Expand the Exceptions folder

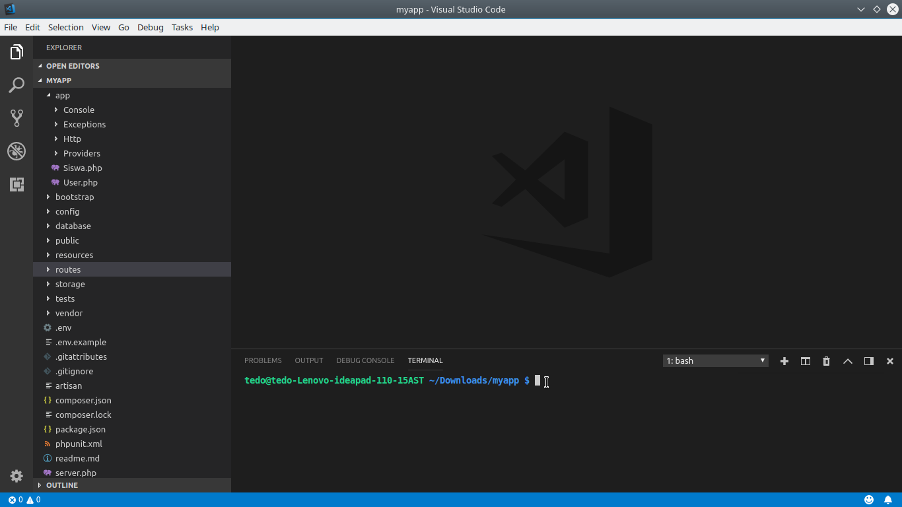pyautogui.click(x=132, y=124)
